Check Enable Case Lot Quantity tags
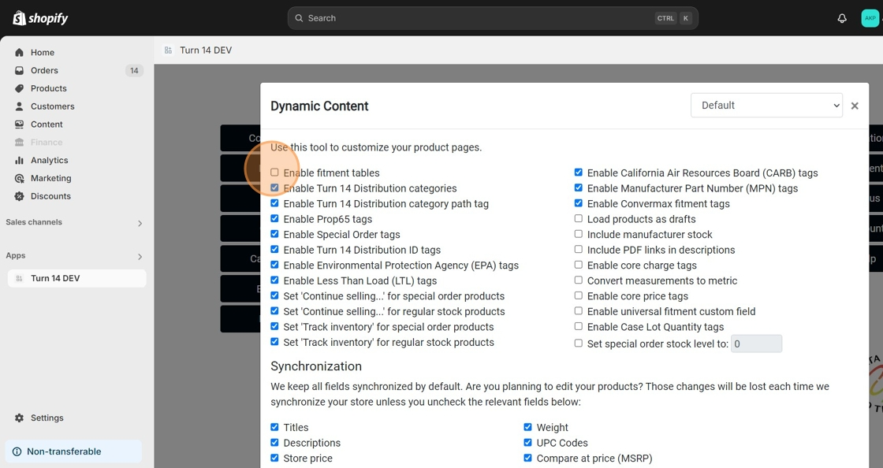This screenshot has width=883, height=468. pyautogui.click(x=579, y=326)
